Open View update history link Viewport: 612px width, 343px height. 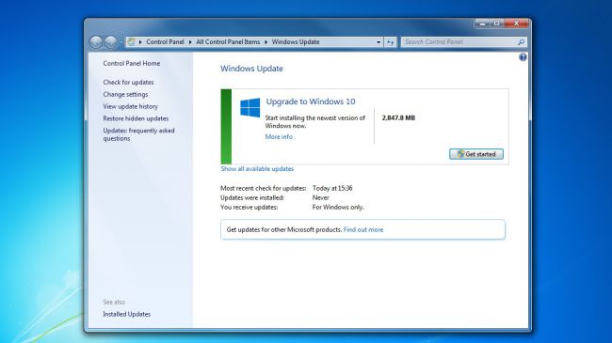click(130, 106)
